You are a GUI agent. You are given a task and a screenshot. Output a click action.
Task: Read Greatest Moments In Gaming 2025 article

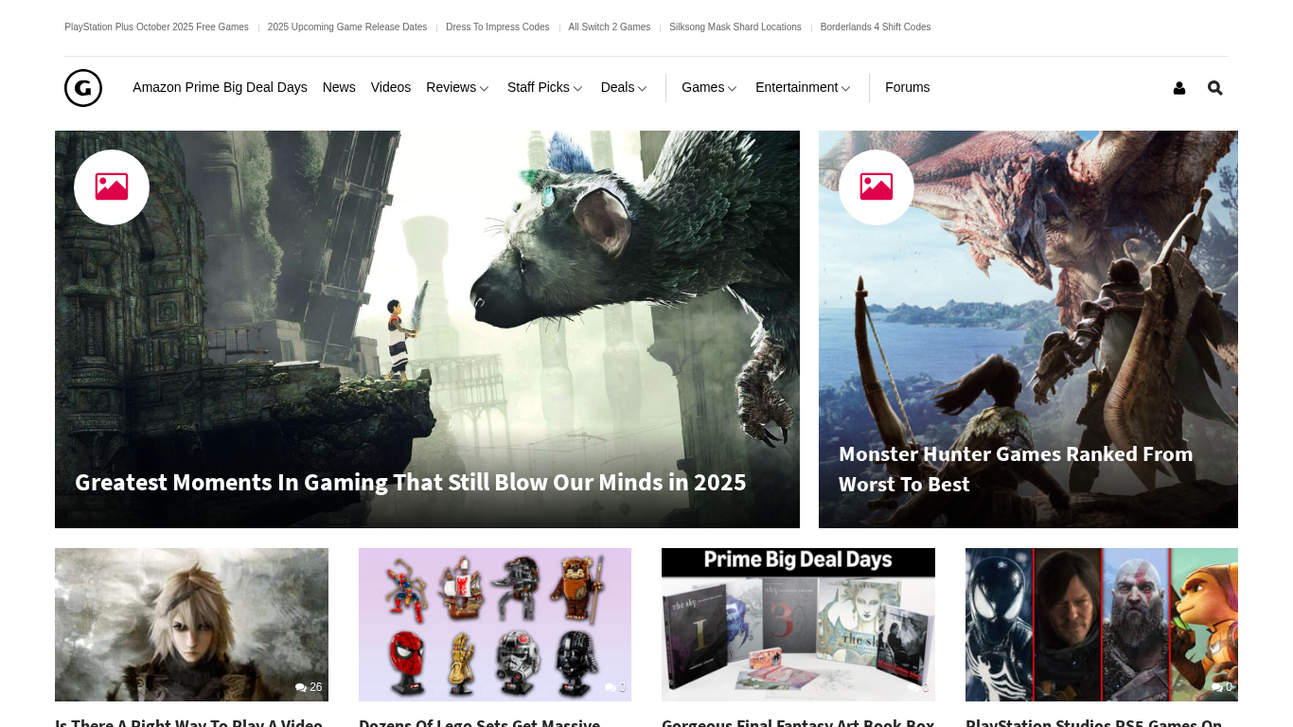tap(411, 482)
